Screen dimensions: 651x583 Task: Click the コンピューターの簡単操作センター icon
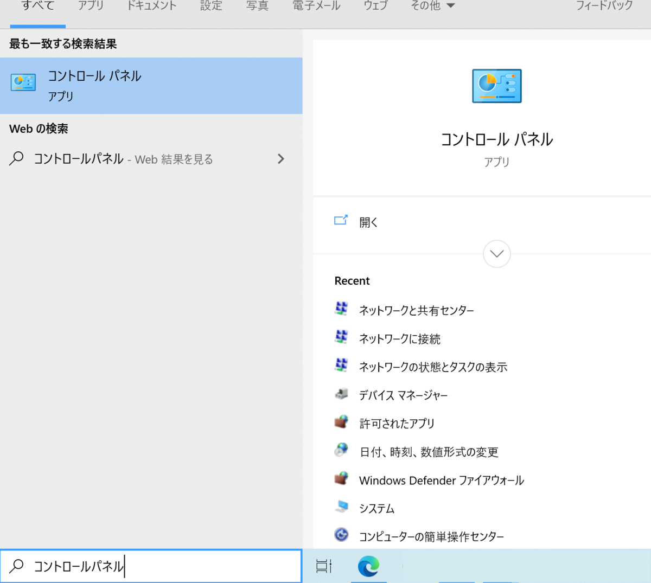[x=341, y=535]
